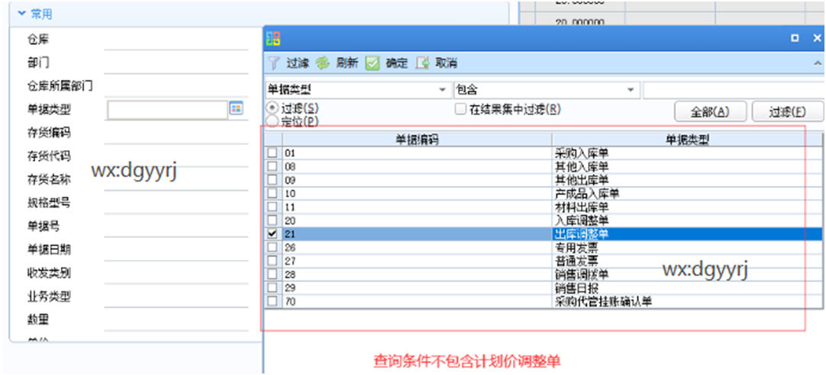Uncheck the box for row 21 出库调整单
The height and width of the screenshot is (375, 826).
click(273, 234)
